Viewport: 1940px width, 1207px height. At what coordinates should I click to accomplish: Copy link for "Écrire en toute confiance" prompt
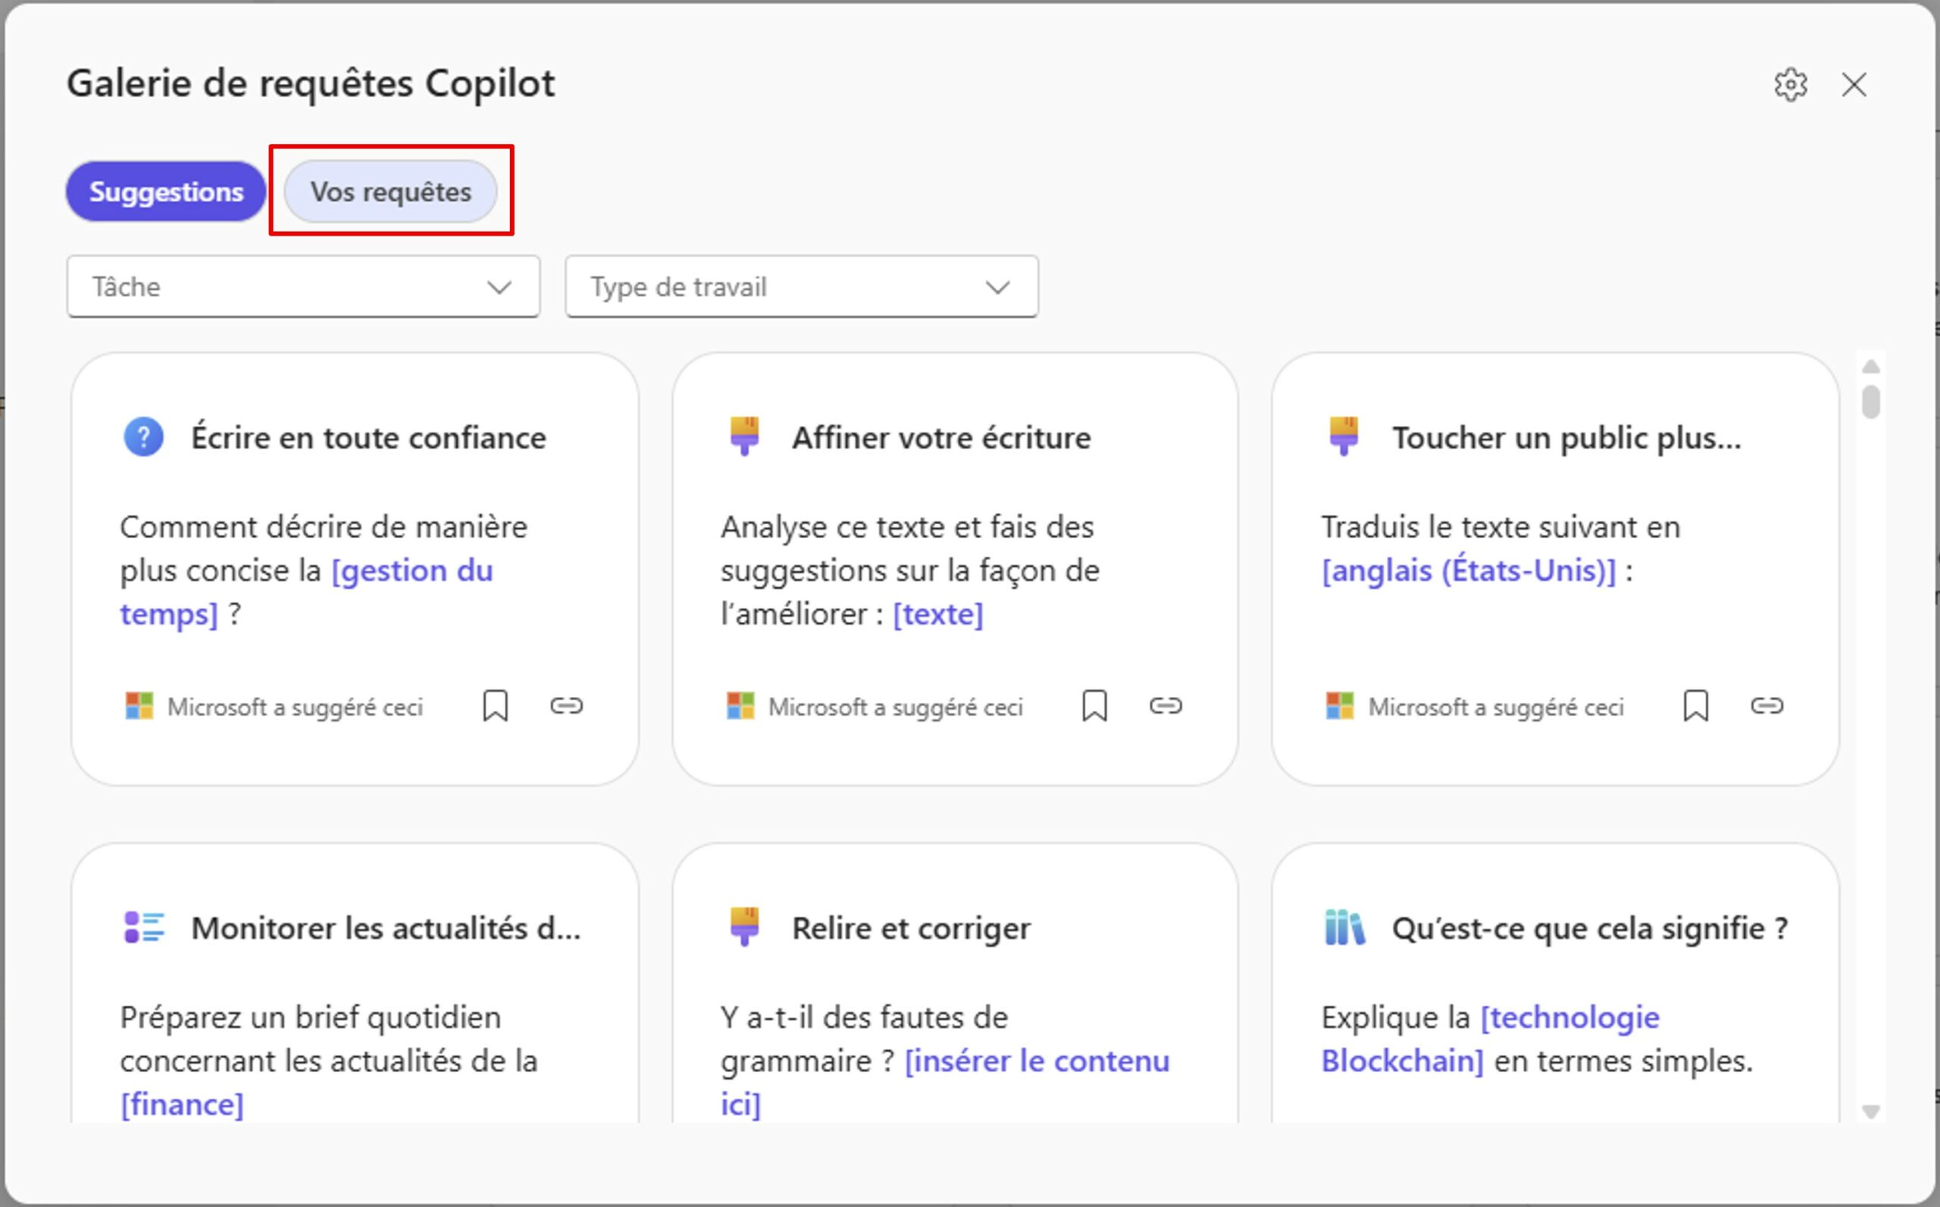566,705
